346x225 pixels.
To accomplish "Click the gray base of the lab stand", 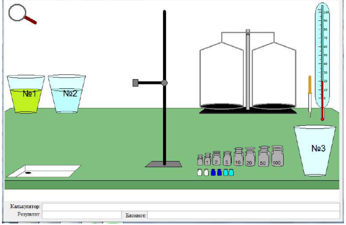I will [164, 164].
